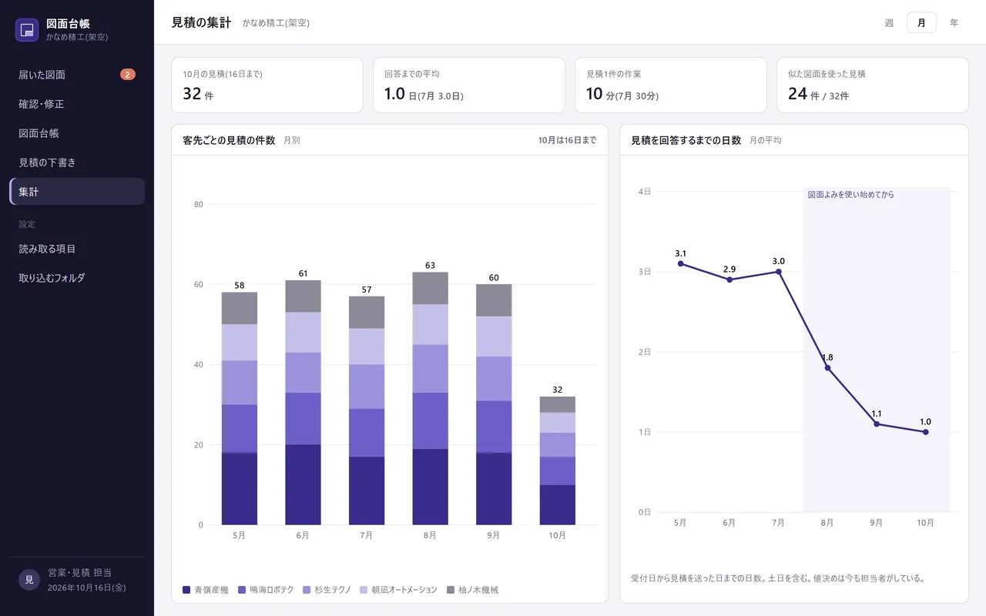Click the 鳴海ロボテク legend color swatch

coord(242,590)
